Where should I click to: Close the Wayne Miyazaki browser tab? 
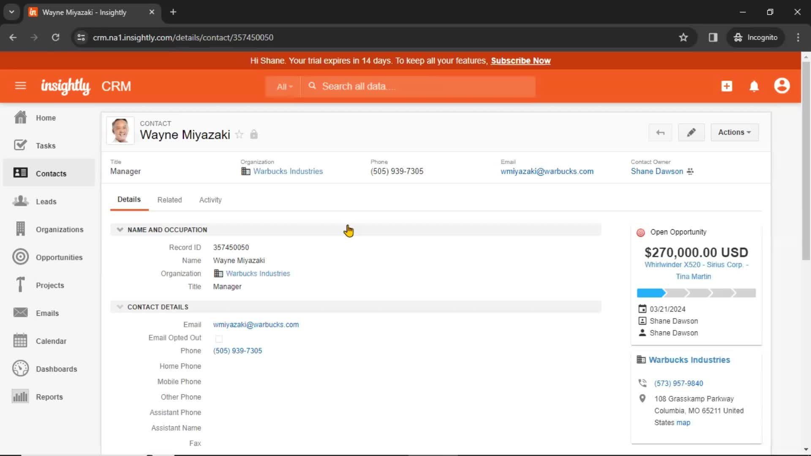152,12
